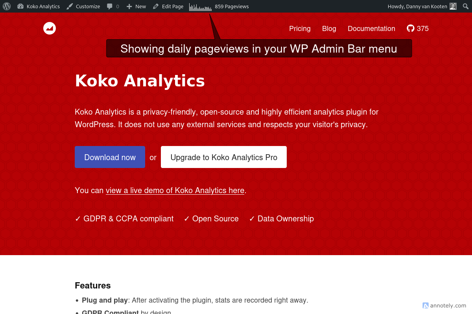Click the GitHub icon in navigation

pyautogui.click(x=410, y=28)
